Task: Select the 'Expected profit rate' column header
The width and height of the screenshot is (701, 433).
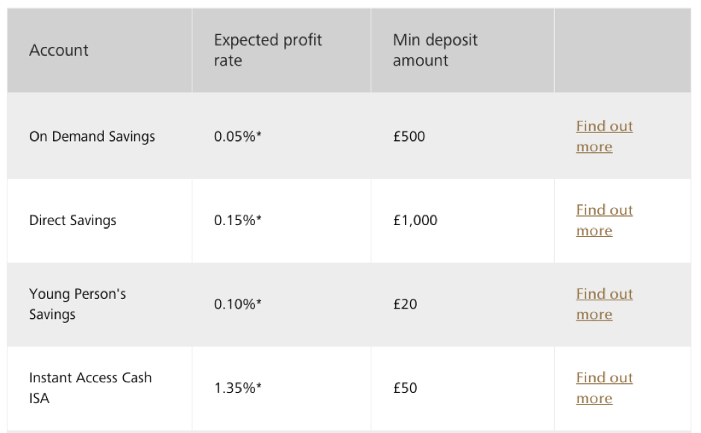Action: click(x=268, y=51)
